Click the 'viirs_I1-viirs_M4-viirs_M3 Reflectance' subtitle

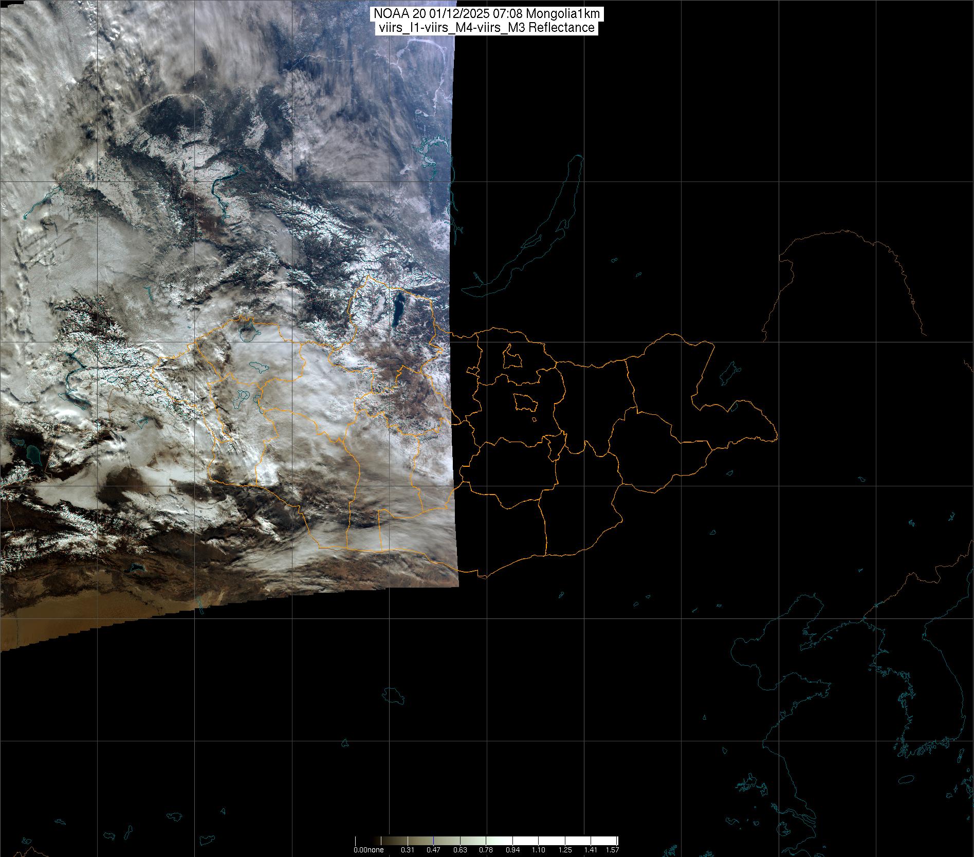[x=486, y=28]
